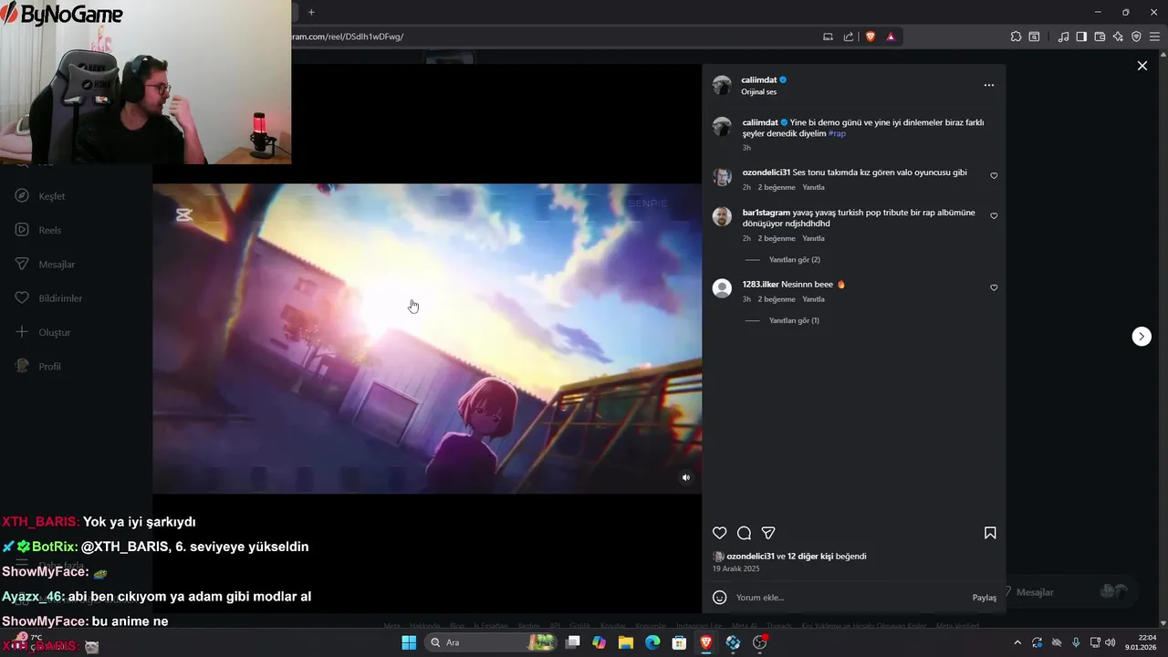
Task: Click taskbar 'Ara' search box
Action: 493,642
